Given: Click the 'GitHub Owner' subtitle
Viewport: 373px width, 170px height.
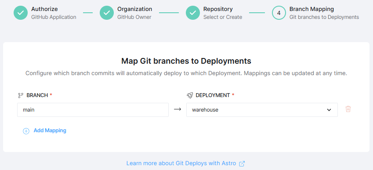Looking at the screenshot, I should tap(134, 17).
